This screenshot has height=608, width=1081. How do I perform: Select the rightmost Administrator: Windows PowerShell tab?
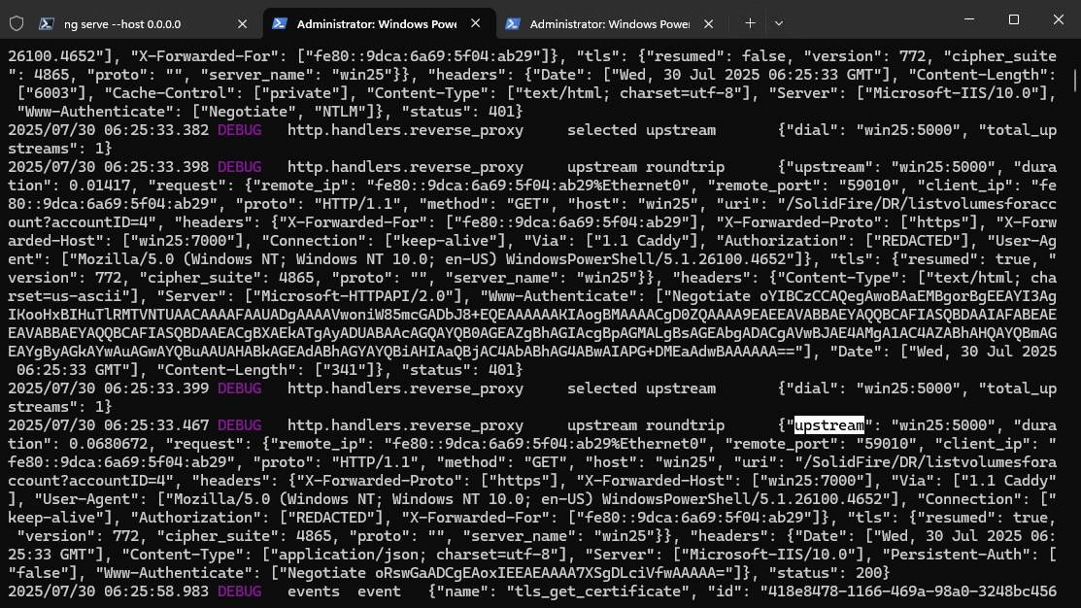pos(610,23)
